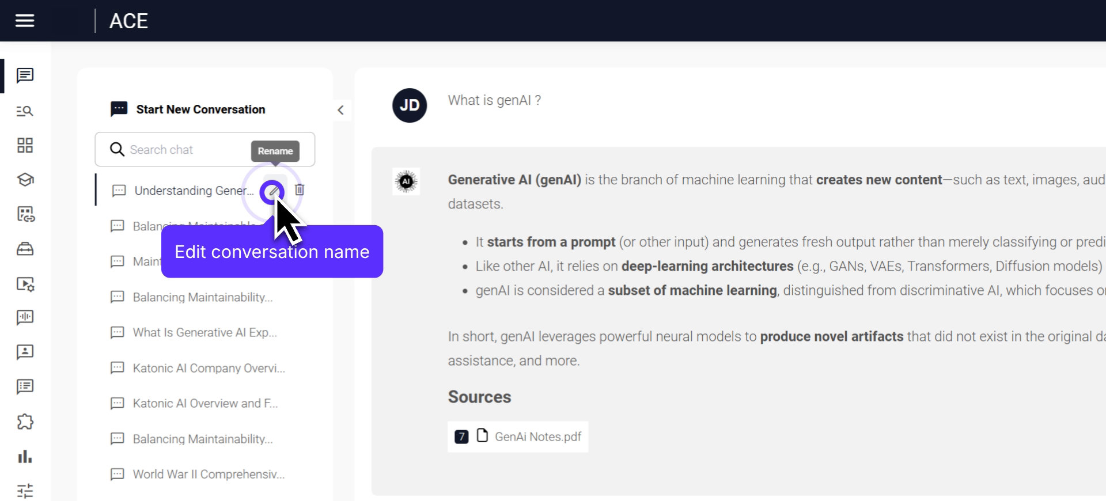This screenshot has width=1106, height=501.
Task: Collapse the conversation list panel with chevron
Action: coord(340,110)
